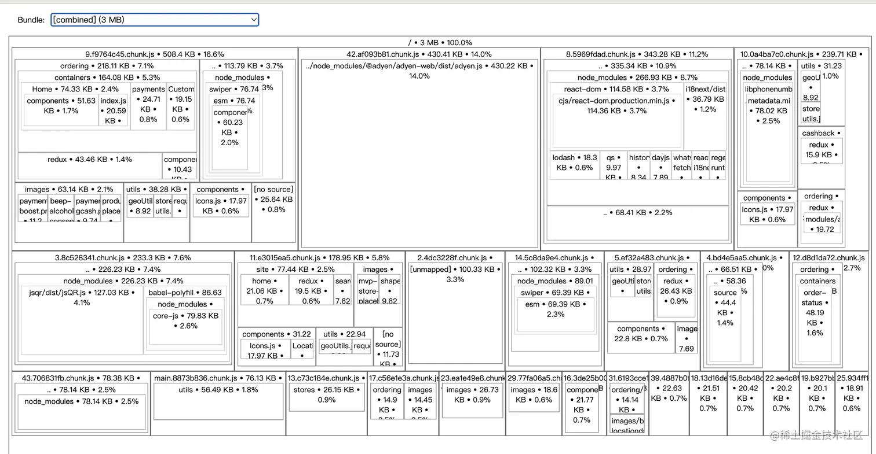
Task: Click the Home 74.33 KB 2.4% block
Action: pyautogui.click(x=75, y=106)
